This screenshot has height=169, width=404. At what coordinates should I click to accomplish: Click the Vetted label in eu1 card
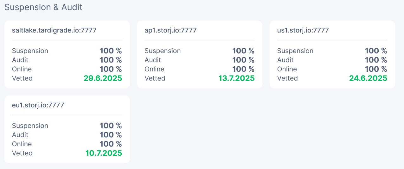[22, 153]
